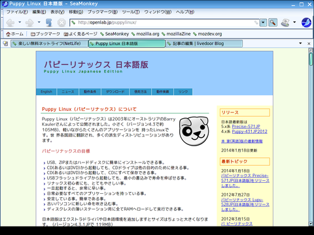Click the Back arrow button
This screenshot has height=235, width=314.
point(10,22)
